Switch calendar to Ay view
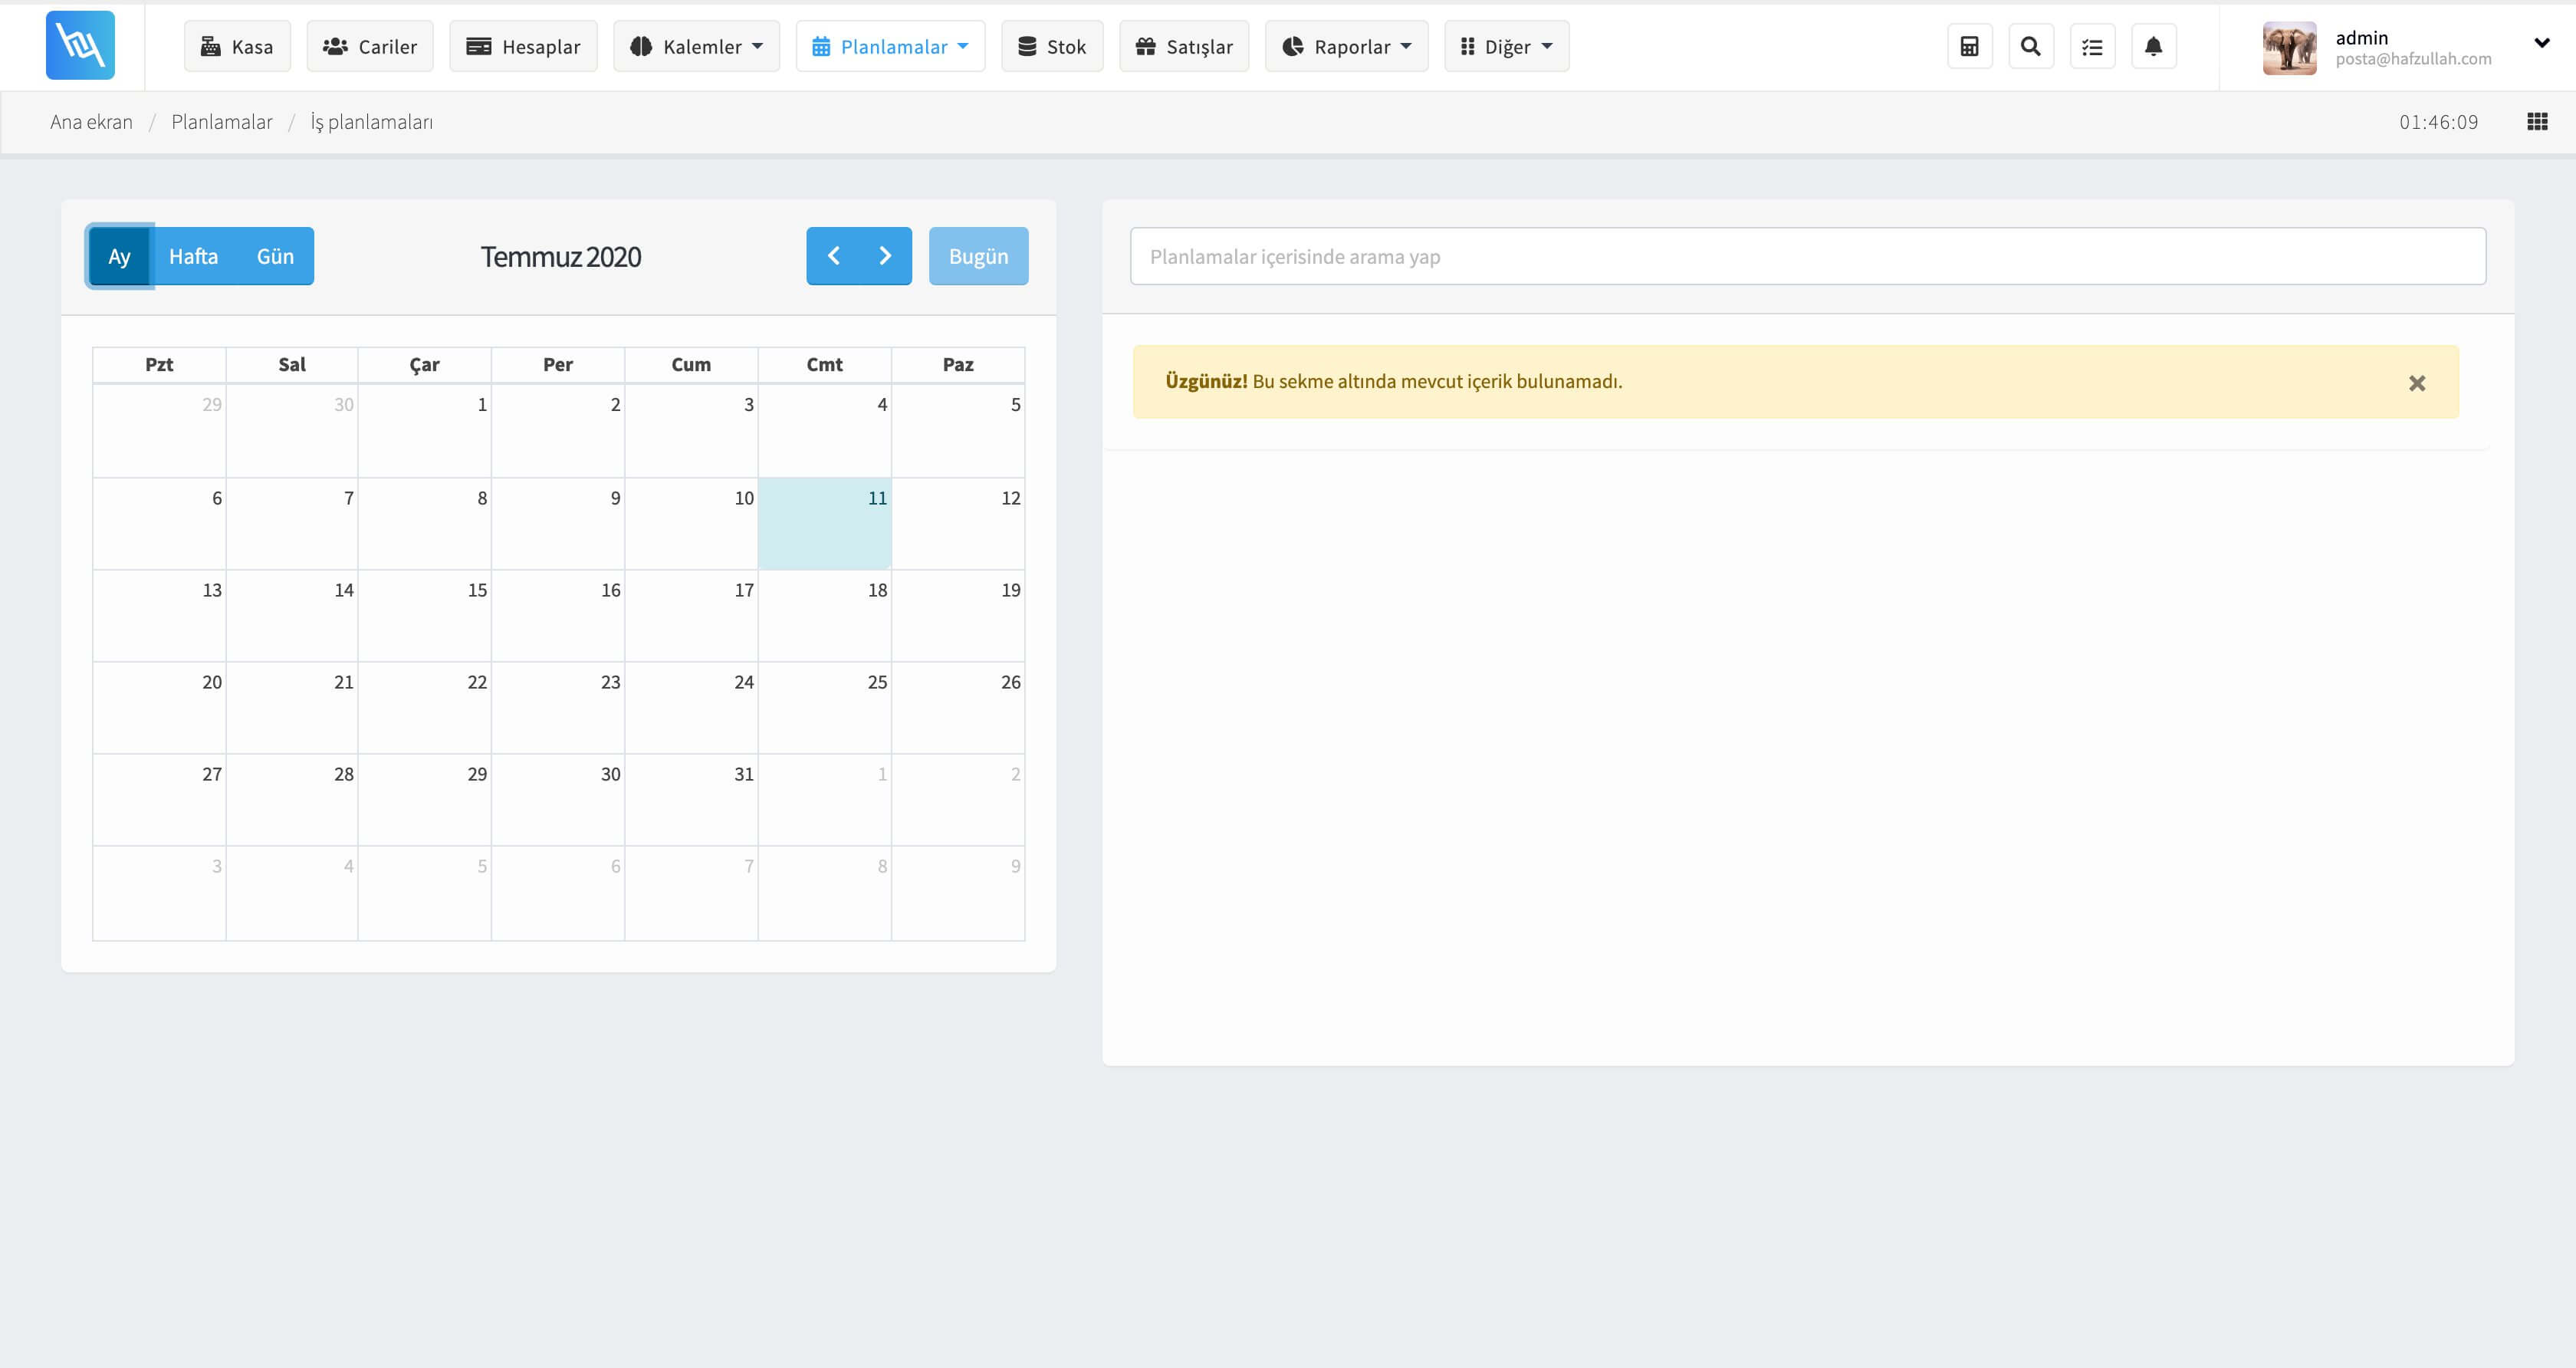Screen dimensions: 2576x1368 [119, 257]
